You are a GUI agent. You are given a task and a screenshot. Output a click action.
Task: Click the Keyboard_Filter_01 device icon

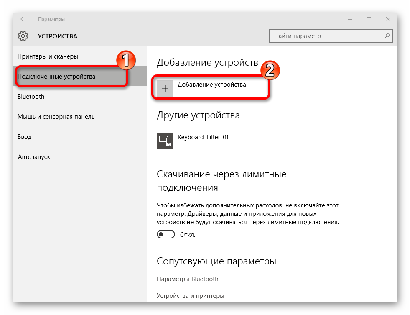coord(165,141)
